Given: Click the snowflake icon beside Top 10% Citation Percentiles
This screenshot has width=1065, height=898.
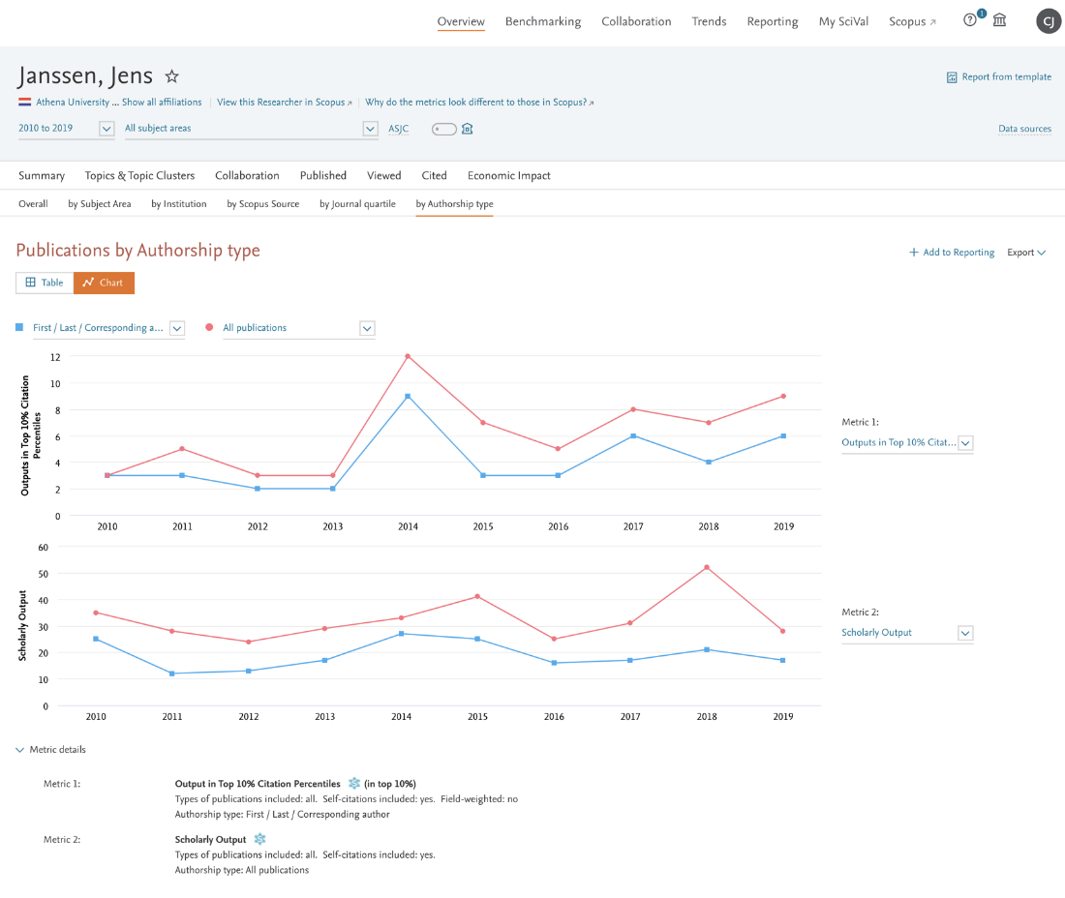Looking at the screenshot, I should click(353, 783).
